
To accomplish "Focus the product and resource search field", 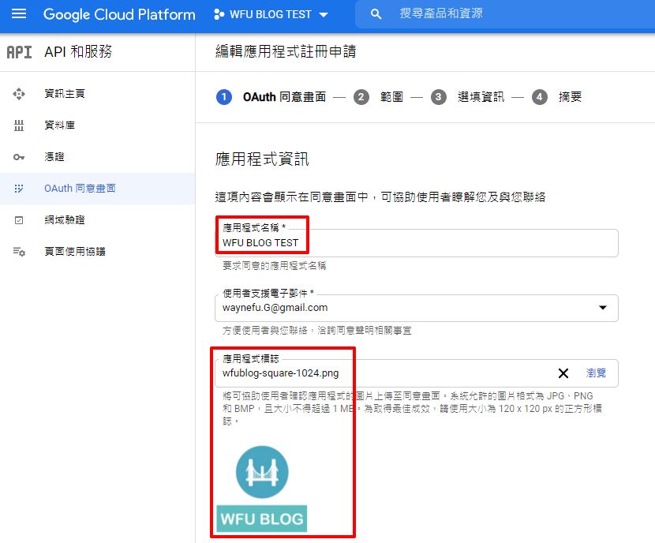I will click(x=505, y=13).
